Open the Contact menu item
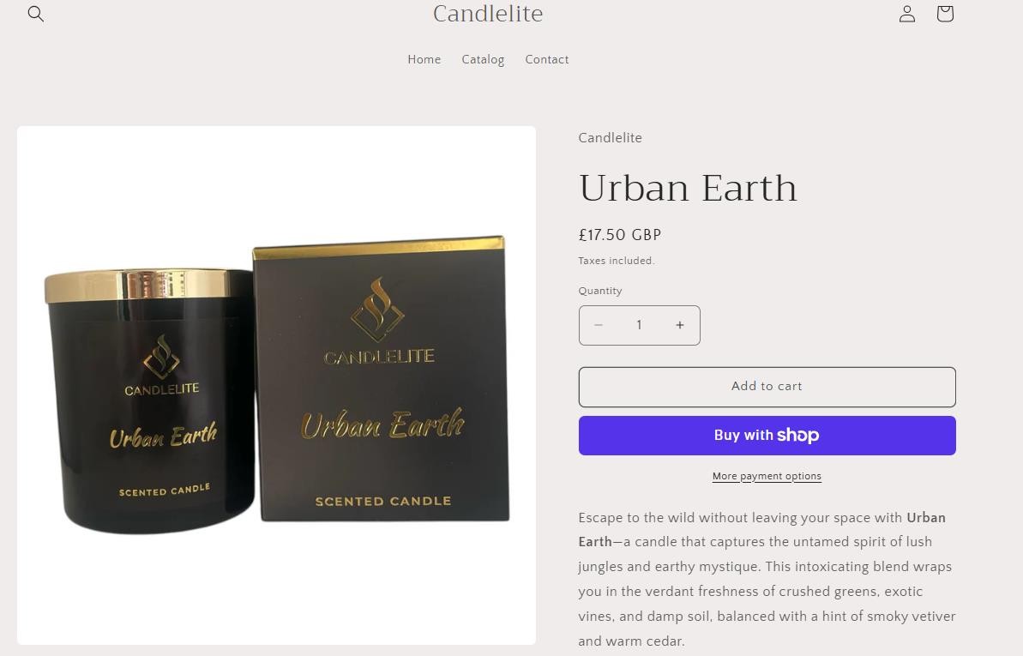The height and width of the screenshot is (656, 1023). tap(547, 59)
